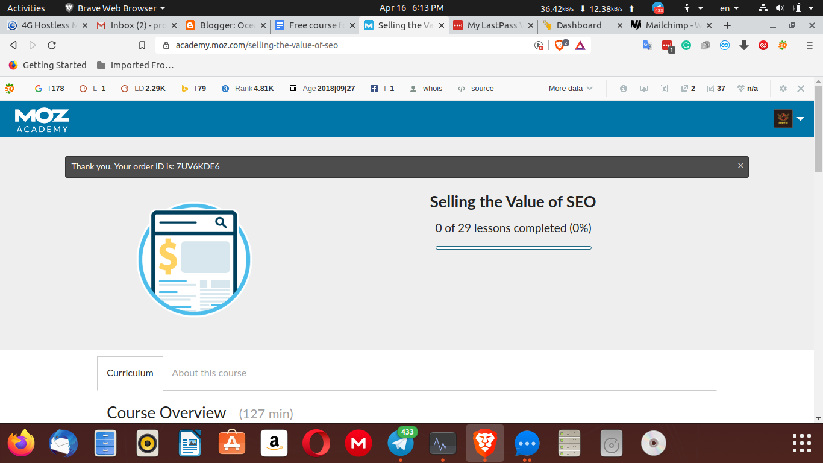This screenshot has width=823, height=463.
Task: Open a new browser tab
Action: click(x=727, y=25)
